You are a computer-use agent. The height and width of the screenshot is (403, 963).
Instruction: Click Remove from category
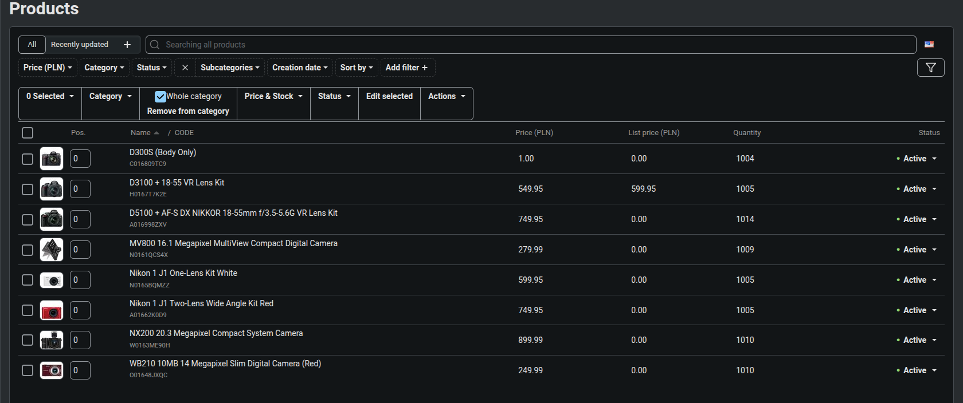pos(188,111)
